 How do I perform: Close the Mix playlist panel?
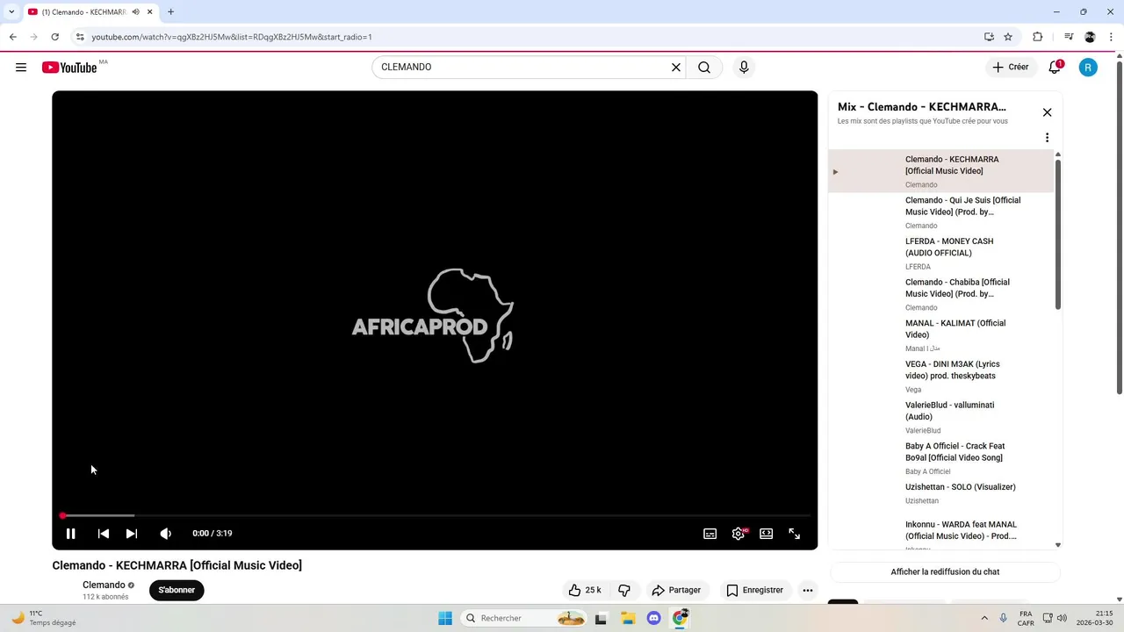[1047, 112]
